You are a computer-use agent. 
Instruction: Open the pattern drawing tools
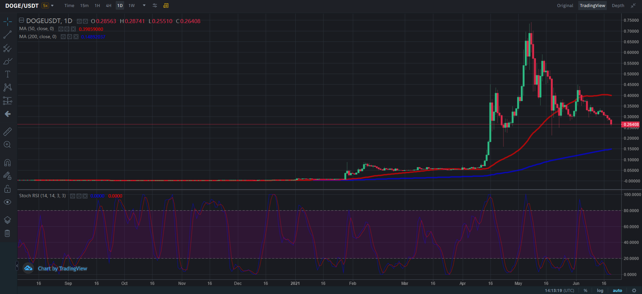(7, 87)
